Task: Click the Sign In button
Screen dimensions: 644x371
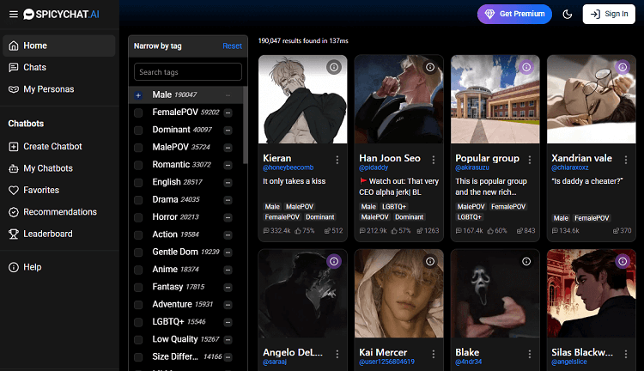Action: coord(609,14)
